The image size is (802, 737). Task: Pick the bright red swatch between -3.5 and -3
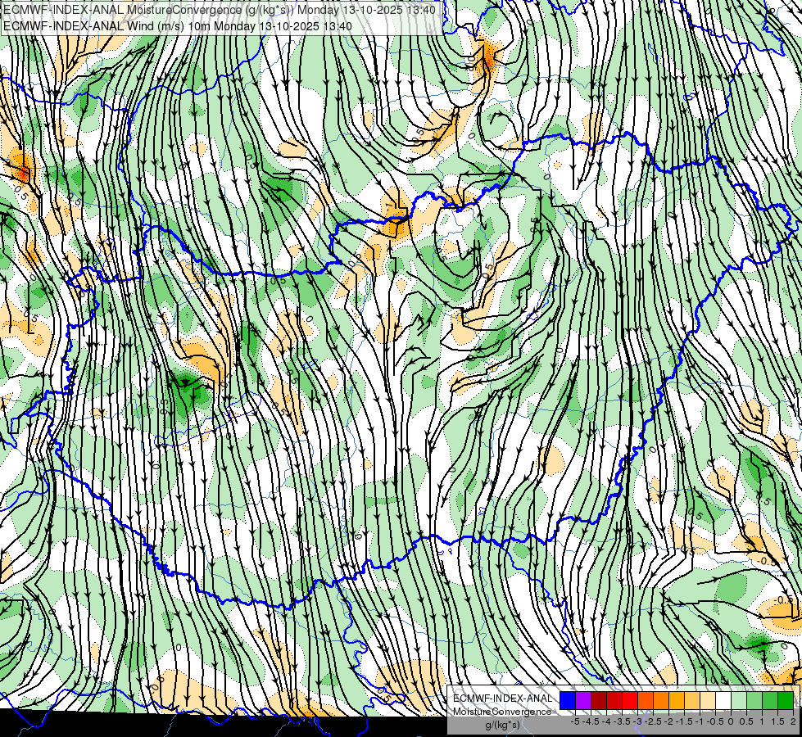coord(630,700)
